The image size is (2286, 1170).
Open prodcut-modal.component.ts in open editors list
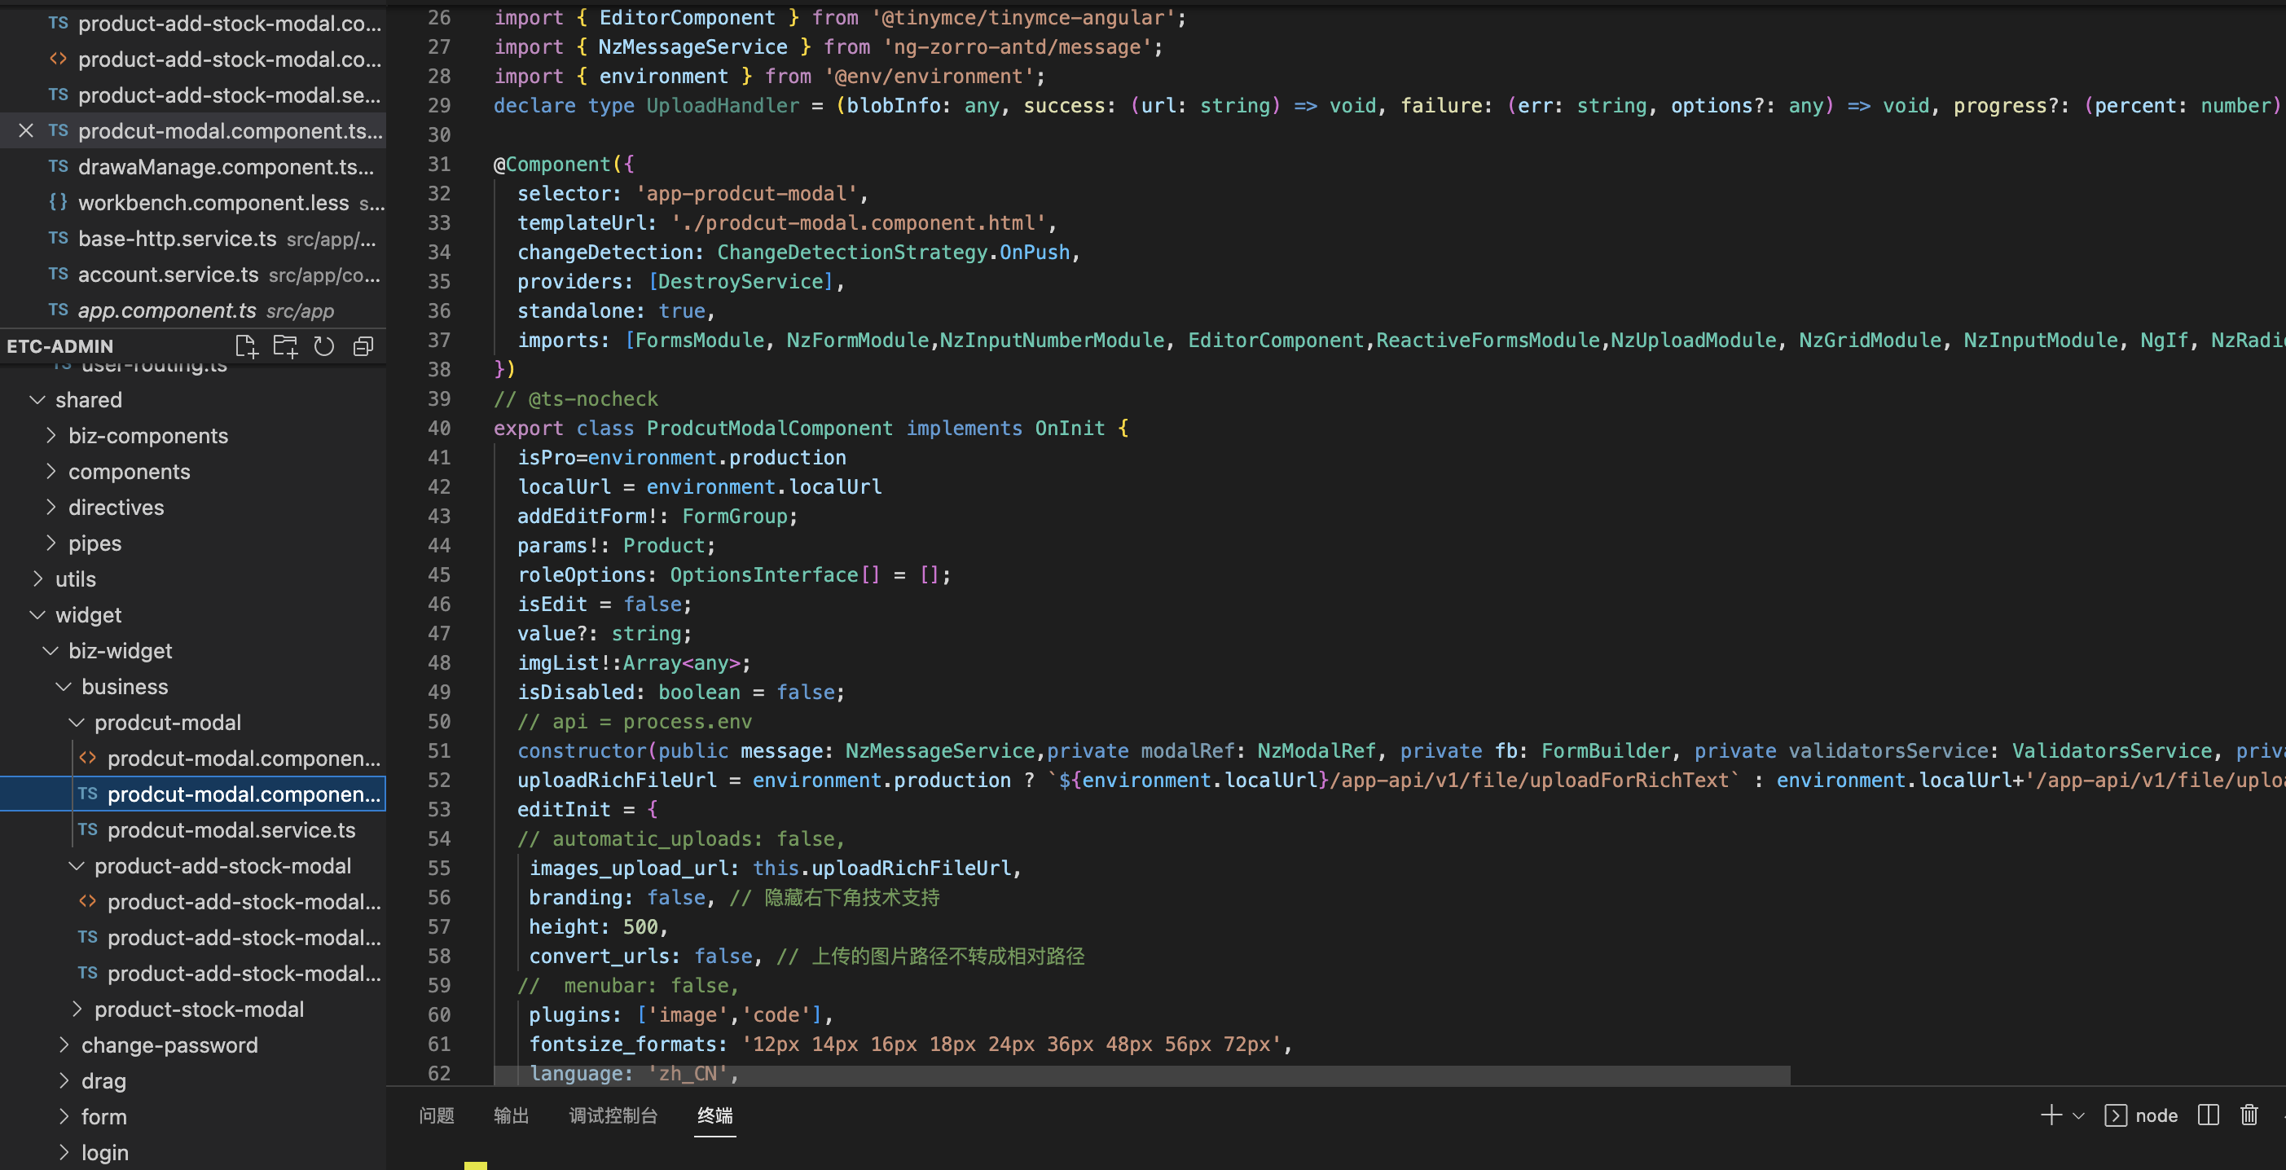(x=192, y=130)
